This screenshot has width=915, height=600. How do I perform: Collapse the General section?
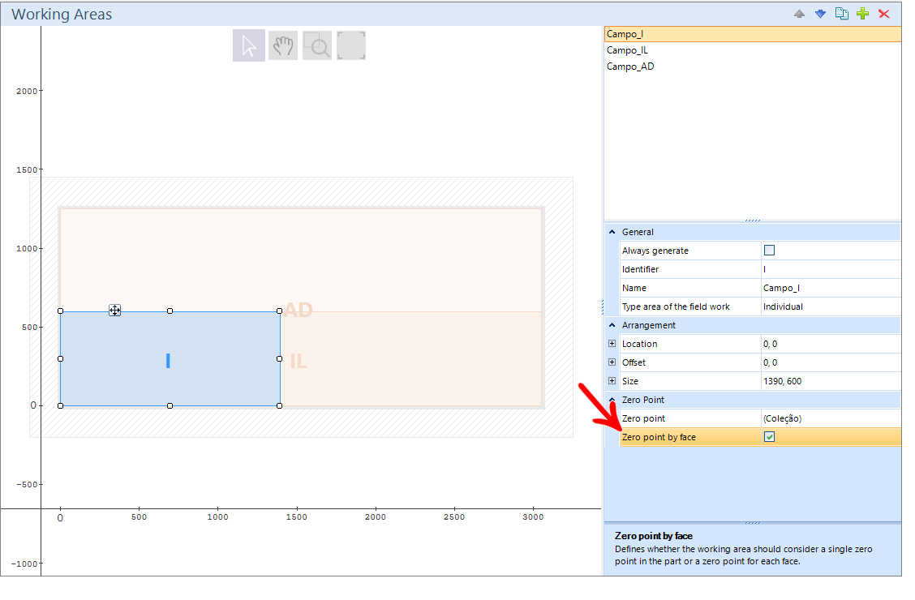(x=612, y=232)
